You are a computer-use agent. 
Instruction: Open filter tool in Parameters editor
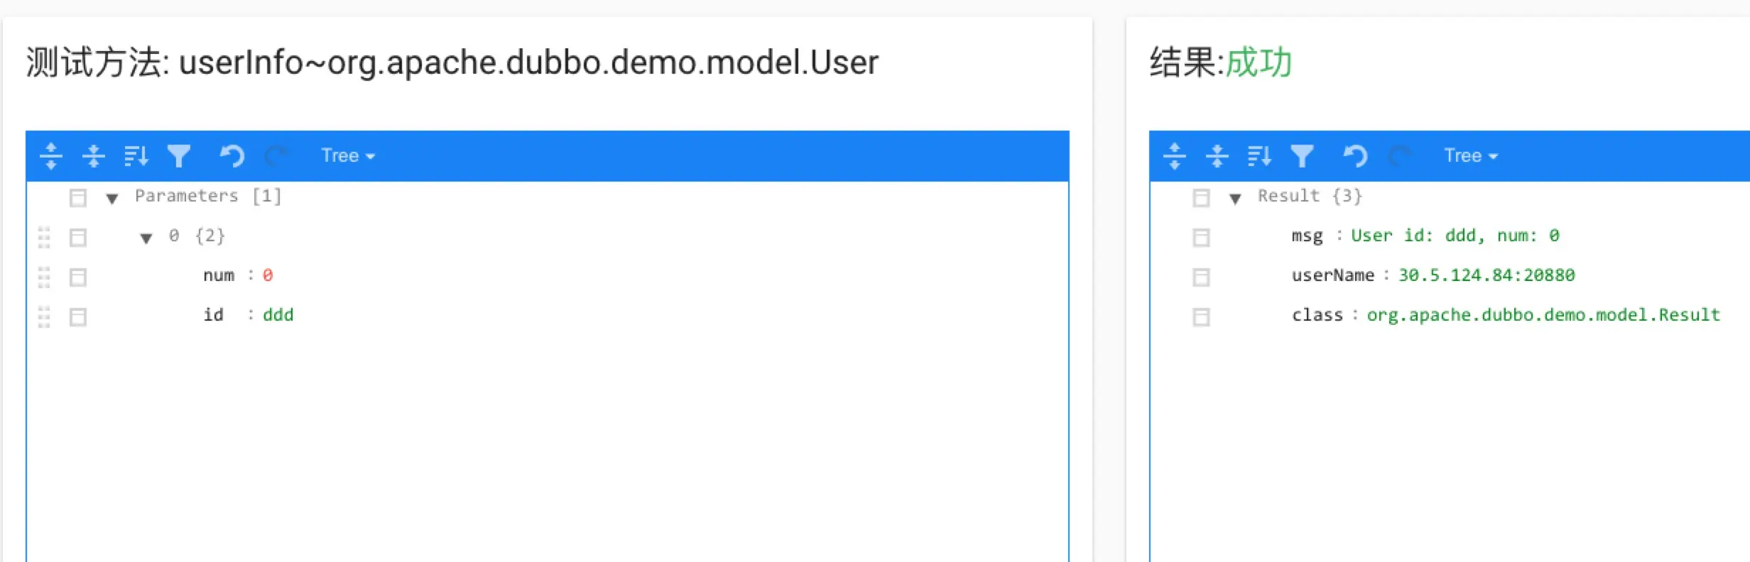coord(179,155)
